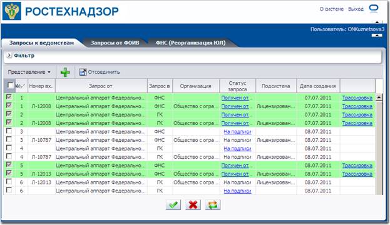
Task: Click the Oracle icon beside Выход
Action: (x=374, y=9)
